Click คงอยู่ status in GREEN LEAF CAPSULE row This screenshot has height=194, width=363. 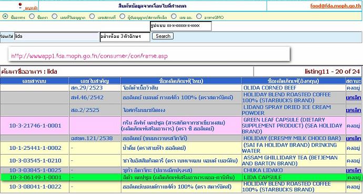354,126
